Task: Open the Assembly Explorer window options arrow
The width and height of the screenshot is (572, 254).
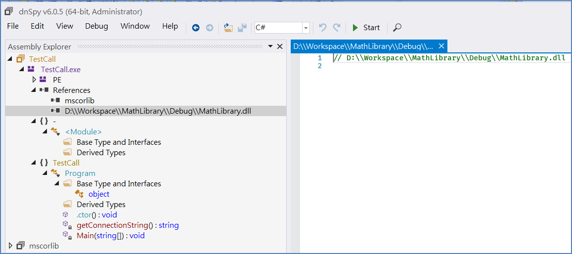Action: pos(270,46)
